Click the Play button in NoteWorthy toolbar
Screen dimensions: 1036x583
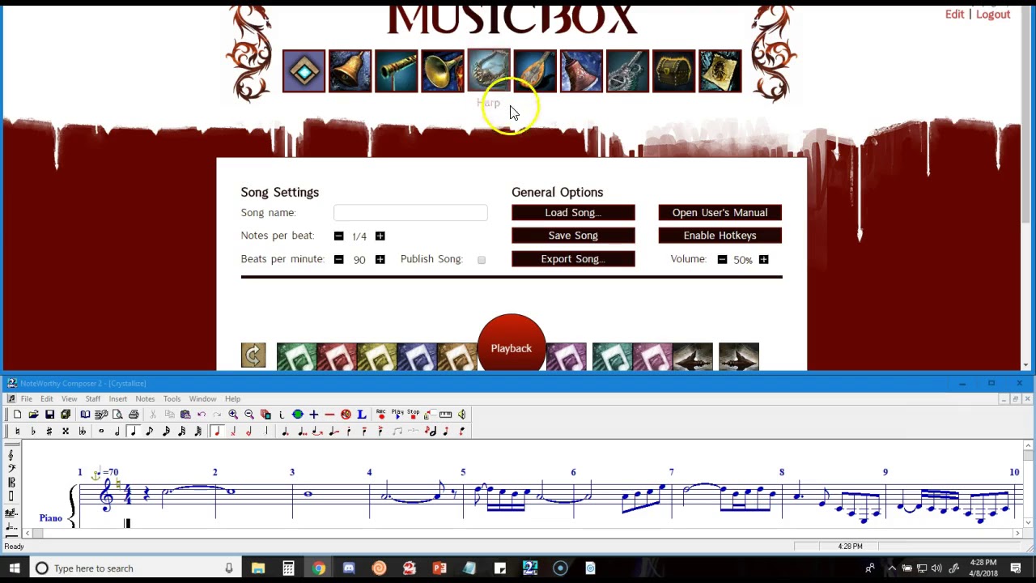[x=397, y=415]
